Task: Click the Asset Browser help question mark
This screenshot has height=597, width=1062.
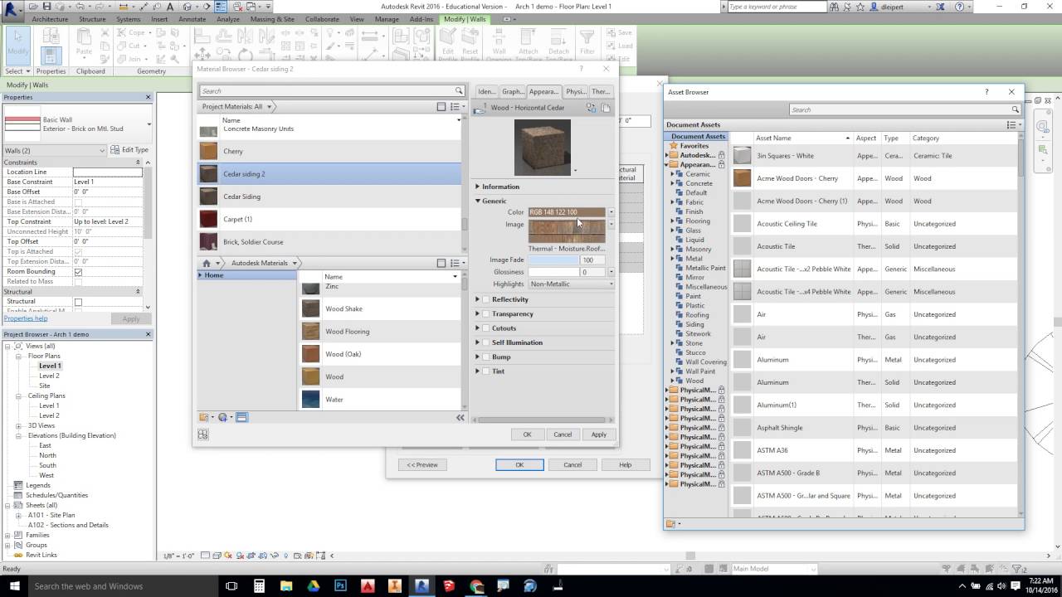Action: coord(986,92)
